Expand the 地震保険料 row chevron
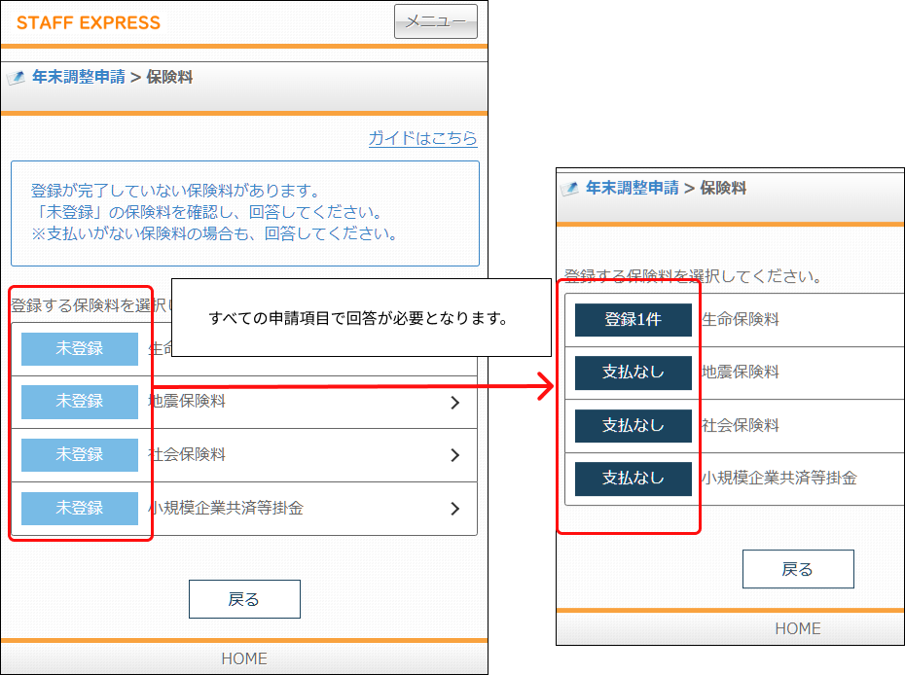The width and height of the screenshot is (905, 675). [454, 402]
